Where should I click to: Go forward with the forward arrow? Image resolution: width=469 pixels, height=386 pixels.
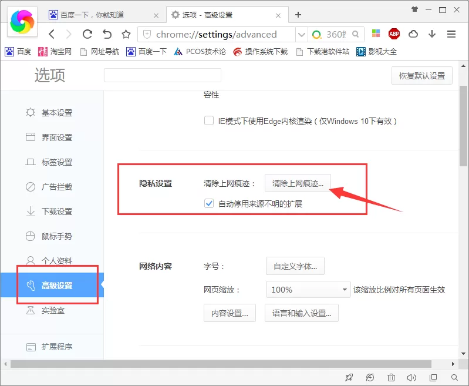pyautogui.click(x=69, y=34)
